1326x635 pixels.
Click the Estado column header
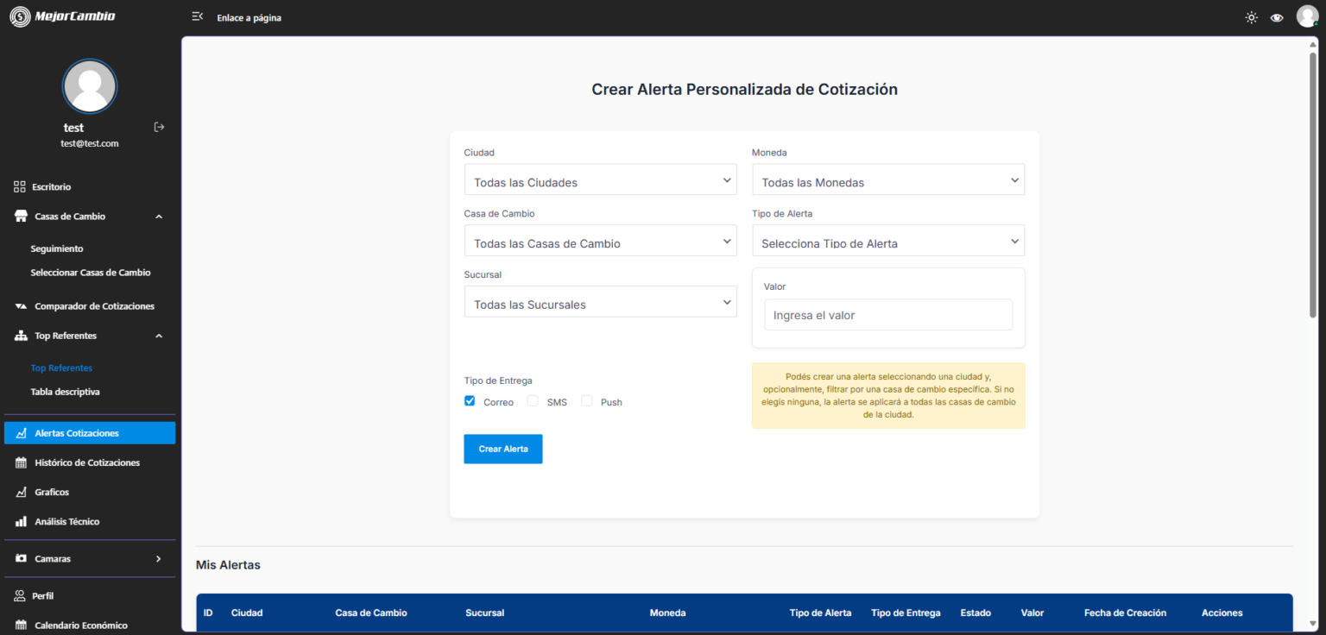pyautogui.click(x=976, y=613)
